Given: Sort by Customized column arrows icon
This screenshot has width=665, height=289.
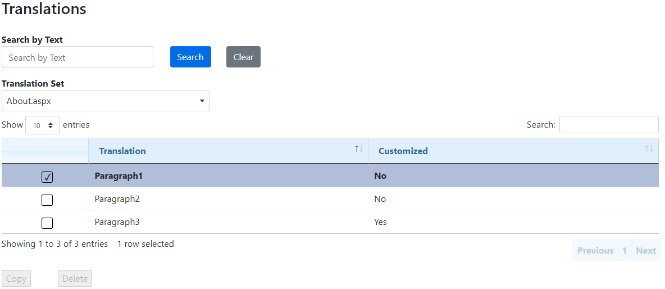Looking at the screenshot, I should (649, 149).
